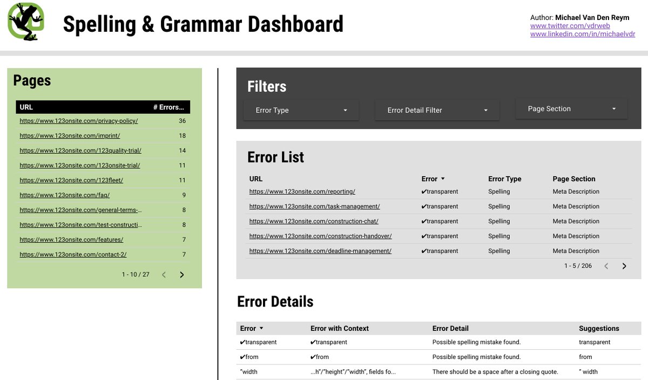Image resolution: width=648 pixels, height=380 pixels.
Task: Select 'space after a closing quote' detail
Action: pyautogui.click(x=495, y=371)
